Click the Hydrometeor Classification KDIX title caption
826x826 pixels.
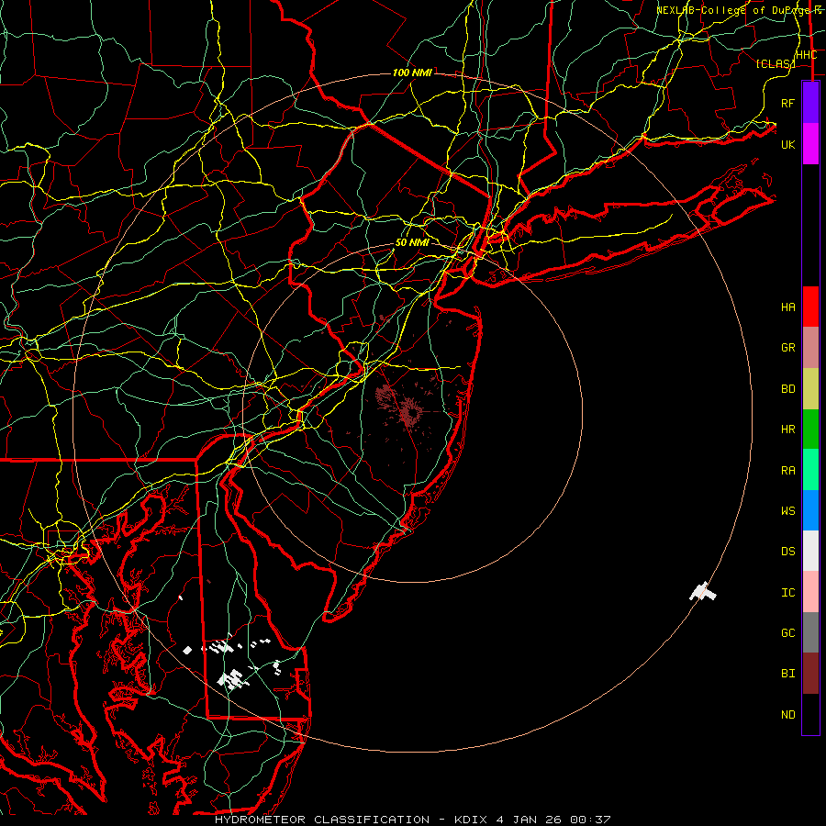[412, 820]
